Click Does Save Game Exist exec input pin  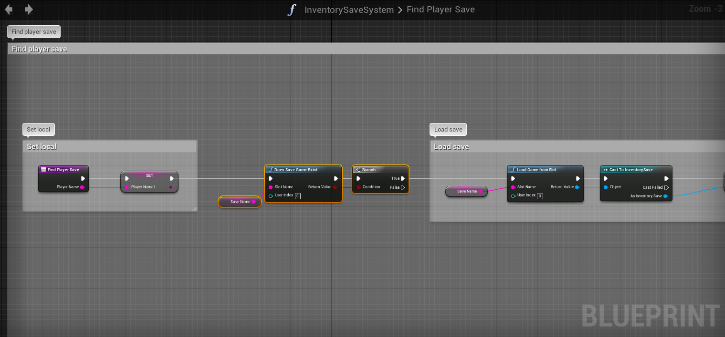tap(271, 179)
